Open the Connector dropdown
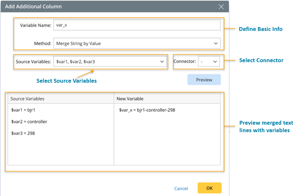295x196 pixels. (x=209, y=62)
